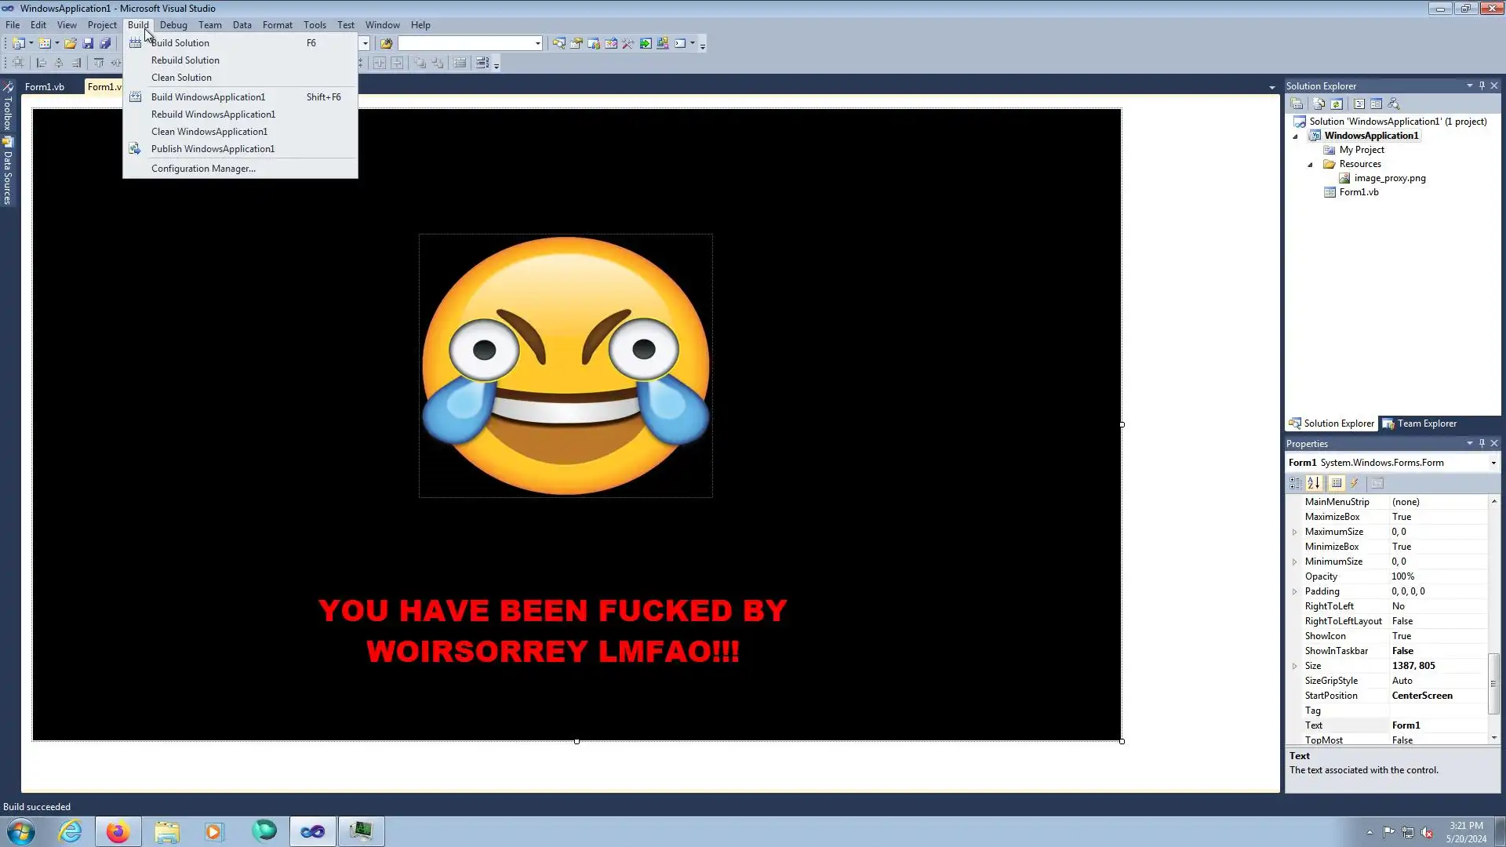
Task: Click the Events lightning bolt icon in Properties
Action: point(1355,484)
